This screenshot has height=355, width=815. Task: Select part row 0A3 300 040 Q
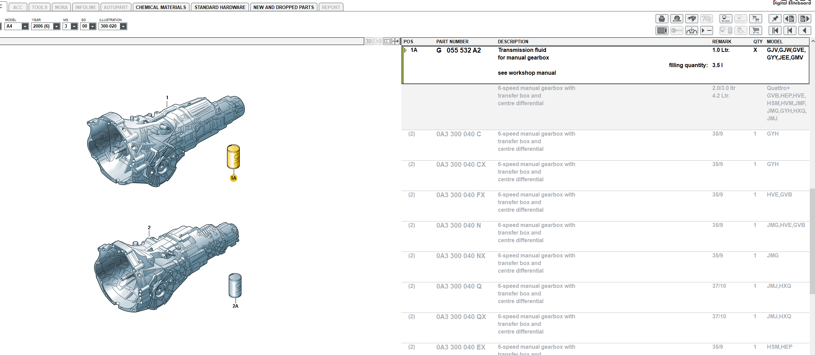click(605, 297)
